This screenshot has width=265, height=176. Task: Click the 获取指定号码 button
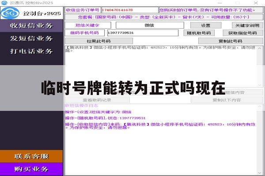(x=242, y=33)
